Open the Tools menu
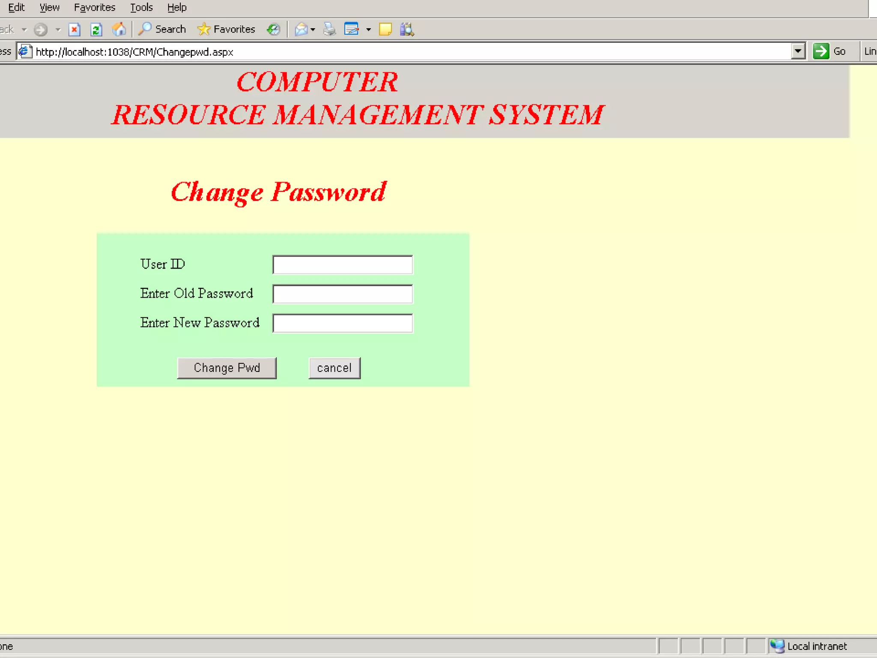The width and height of the screenshot is (877, 658). point(141,7)
